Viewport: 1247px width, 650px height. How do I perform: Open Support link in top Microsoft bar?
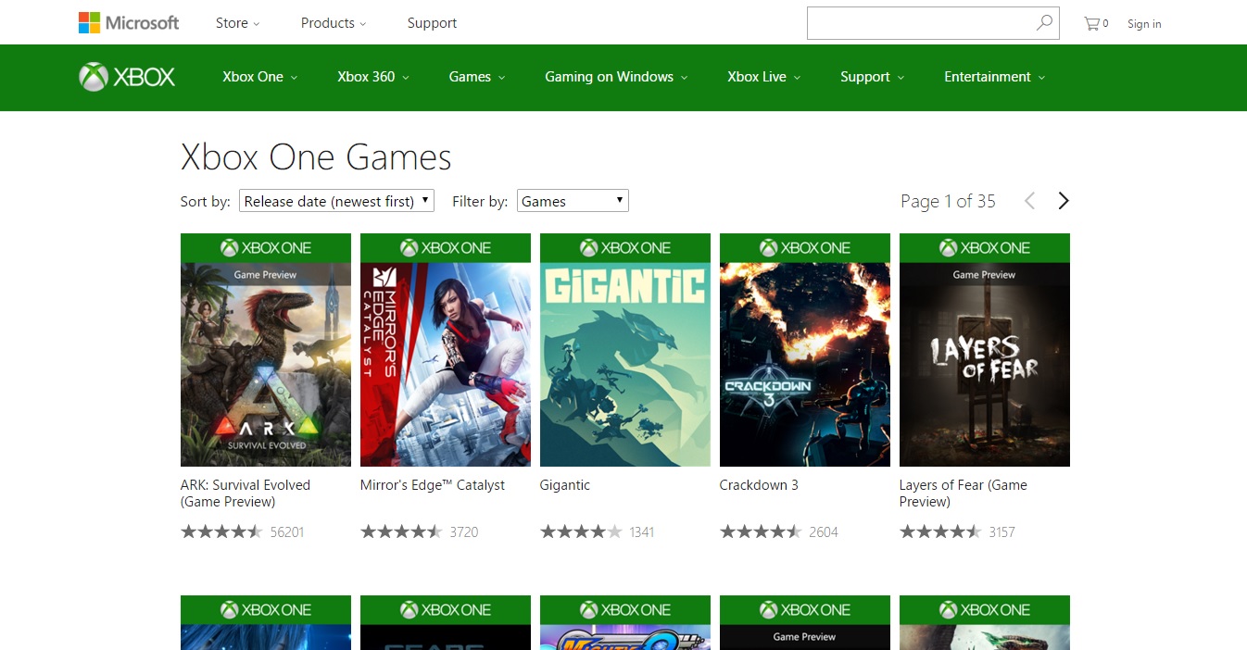432,23
